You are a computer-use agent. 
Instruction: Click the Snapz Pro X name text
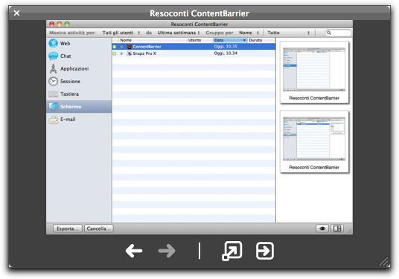144,53
